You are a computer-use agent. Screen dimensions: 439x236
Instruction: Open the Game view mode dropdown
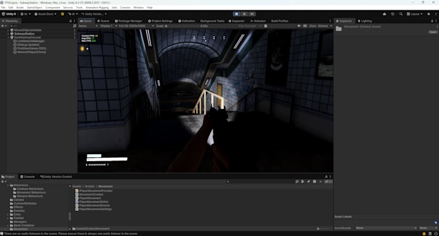[88, 26]
